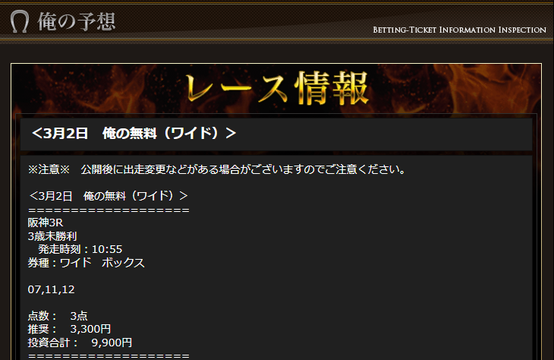Screen dimensions: 554x360
Task: Click the 3歳未勝利 race class text
Action: [x=52, y=236]
